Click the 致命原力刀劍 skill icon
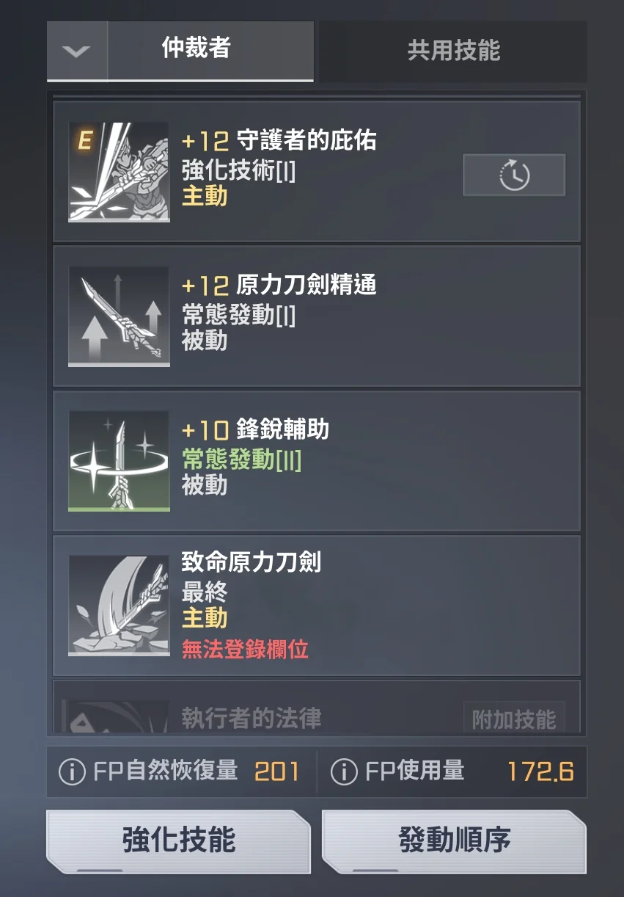This screenshot has height=897, width=624. point(120,606)
